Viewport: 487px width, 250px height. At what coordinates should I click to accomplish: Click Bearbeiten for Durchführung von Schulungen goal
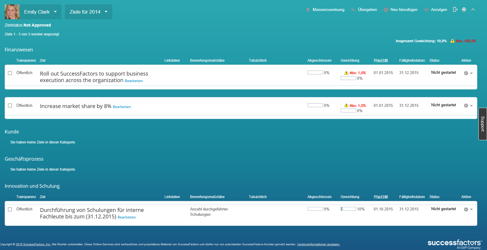(x=127, y=217)
